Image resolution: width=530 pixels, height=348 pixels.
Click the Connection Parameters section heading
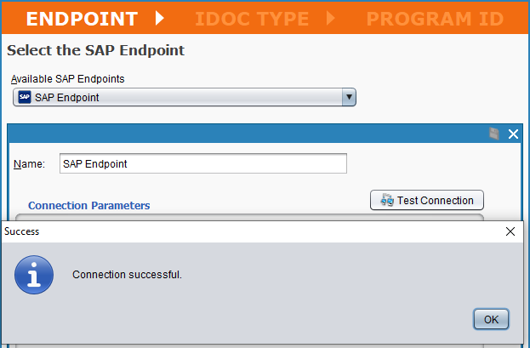pyautogui.click(x=89, y=205)
